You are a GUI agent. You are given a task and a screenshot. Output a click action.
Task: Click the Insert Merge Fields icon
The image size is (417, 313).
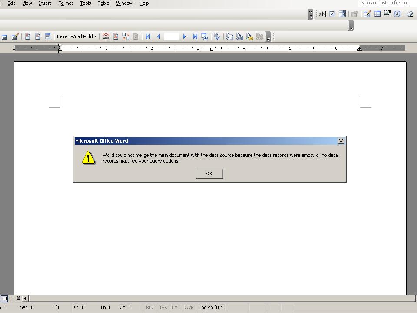[x=48, y=37]
